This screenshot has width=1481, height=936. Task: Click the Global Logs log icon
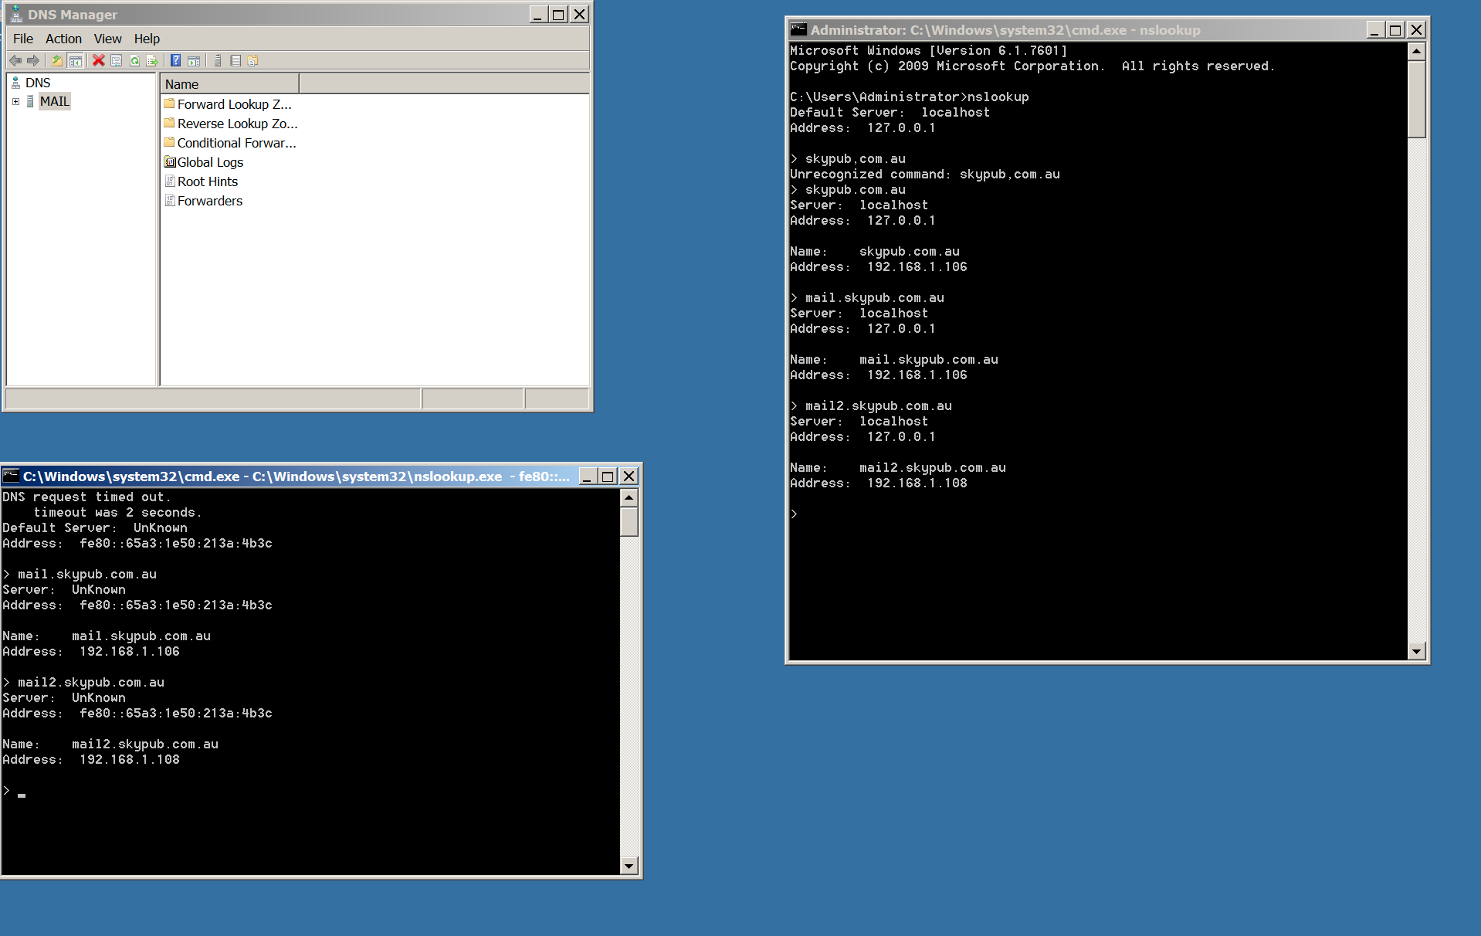(170, 162)
